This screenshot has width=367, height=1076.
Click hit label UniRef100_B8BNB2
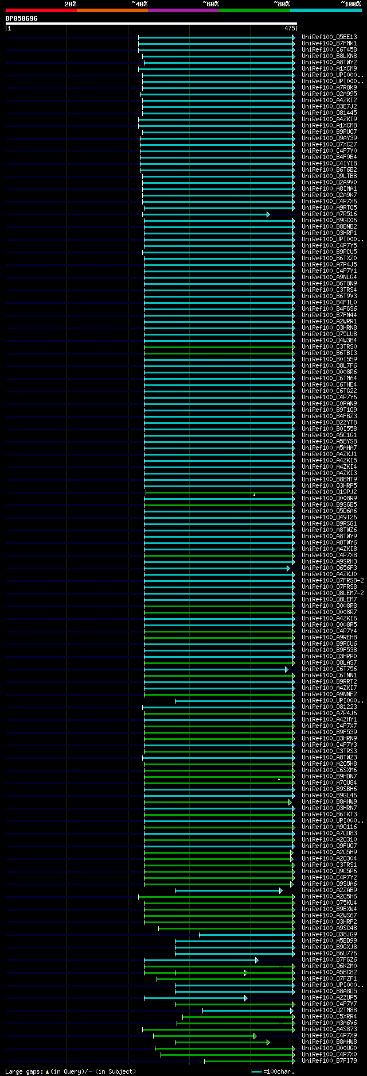(329, 227)
